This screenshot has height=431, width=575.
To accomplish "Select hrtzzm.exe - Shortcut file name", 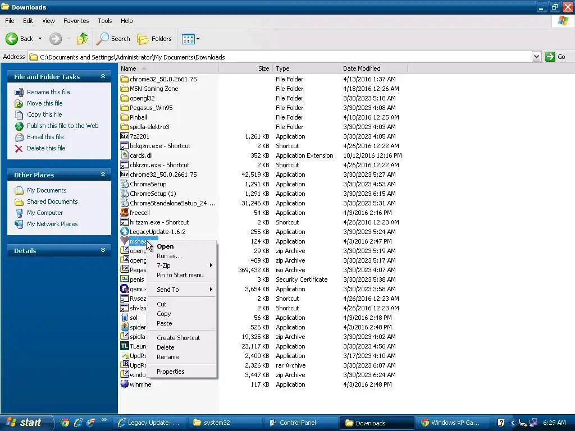I will [159, 222].
